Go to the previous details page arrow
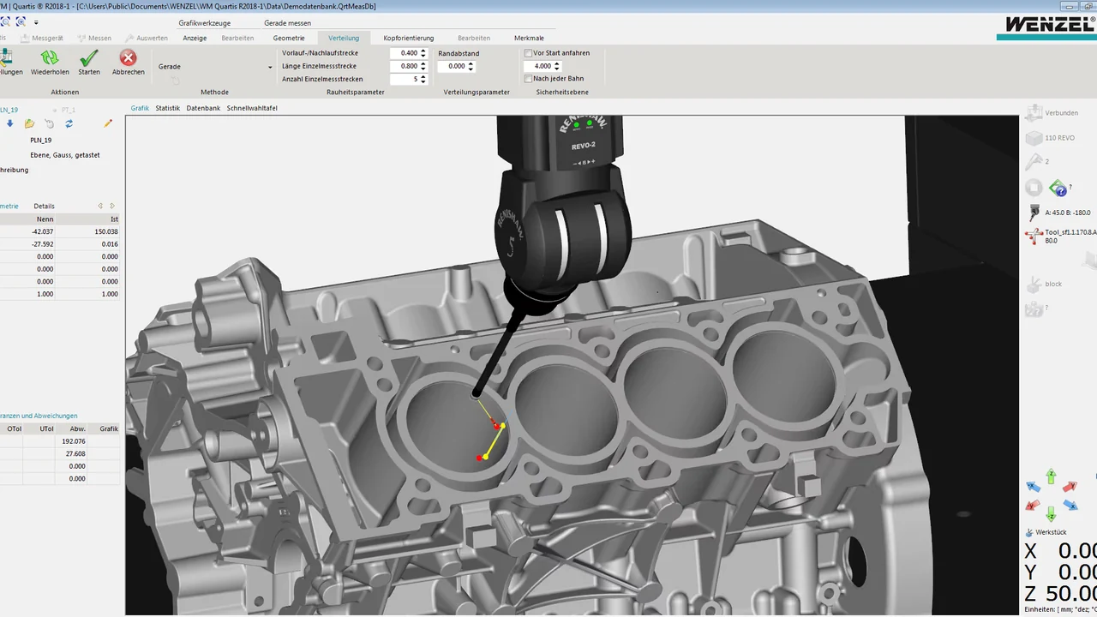The image size is (1097, 617). pos(100,206)
